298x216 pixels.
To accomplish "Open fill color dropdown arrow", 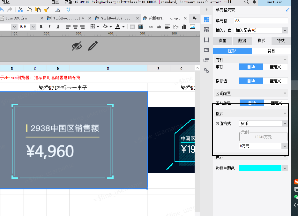I will [111, 27].
